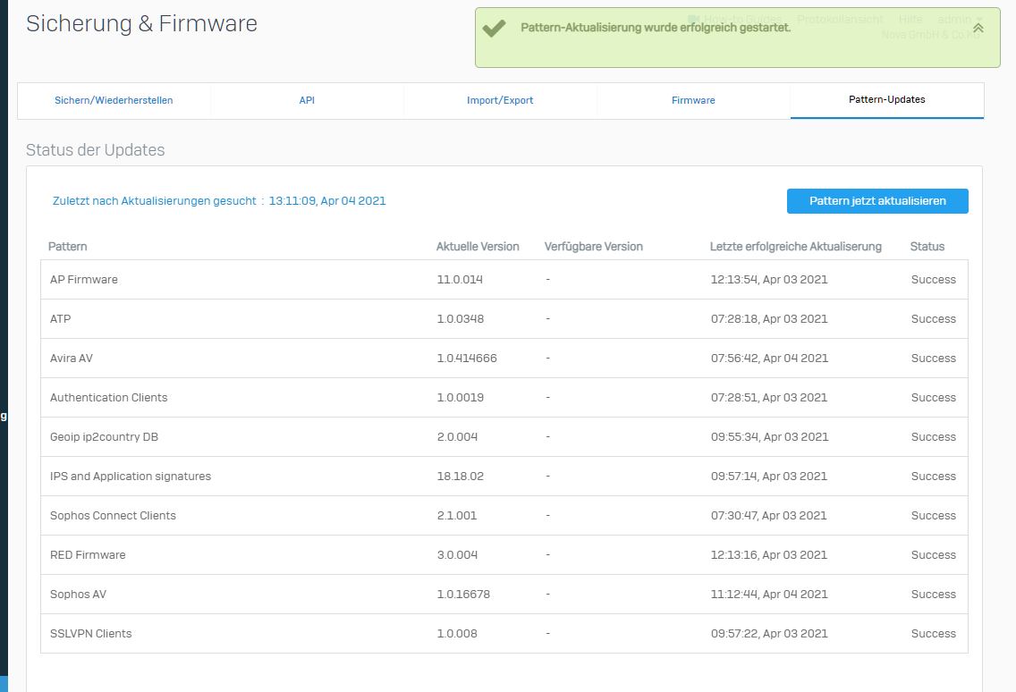The width and height of the screenshot is (1016, 692).
Task: Click version 18.18.02 of IPS signatures
Action: click(461, 477)
